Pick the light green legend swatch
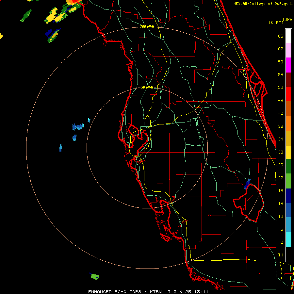 pyautogui.click(x=288, y=181)
